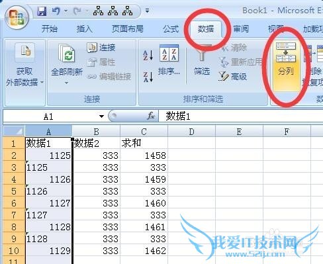The image size is (323, 264).
Task: Click the fx insert function button
Action: pyautogui.click(x=151, y=116)
